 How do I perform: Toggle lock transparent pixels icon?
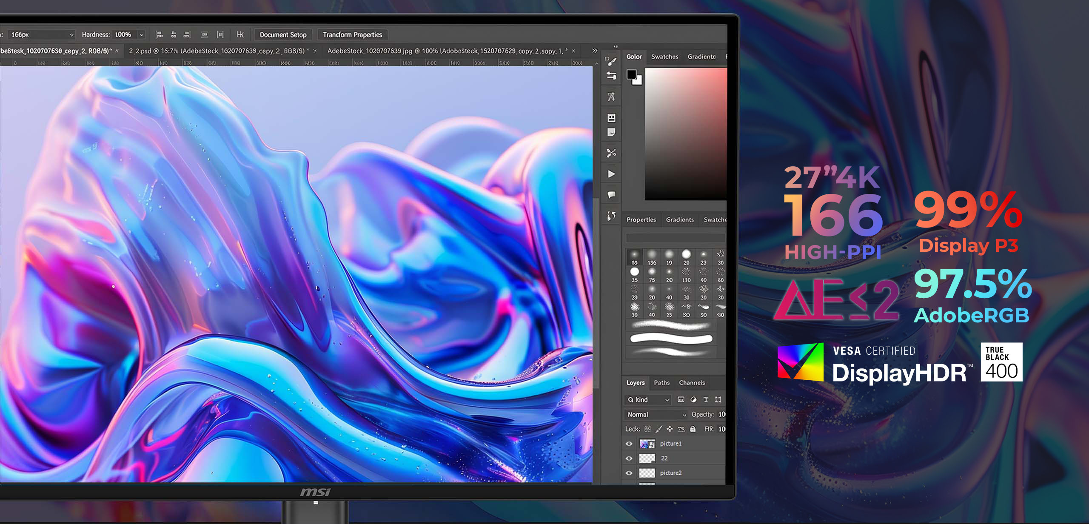(647, 429)
